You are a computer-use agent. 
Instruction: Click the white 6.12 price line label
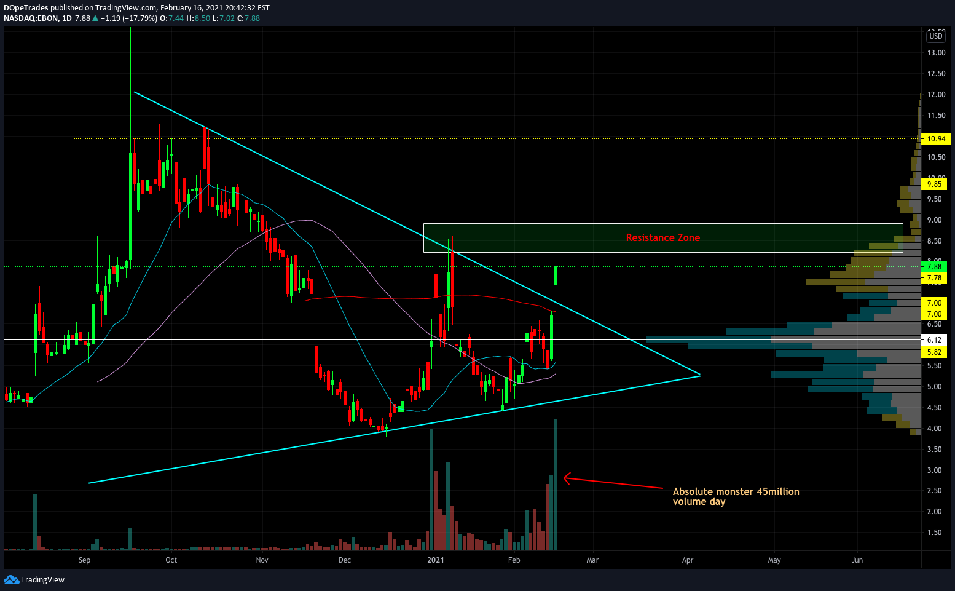point(935,339)
